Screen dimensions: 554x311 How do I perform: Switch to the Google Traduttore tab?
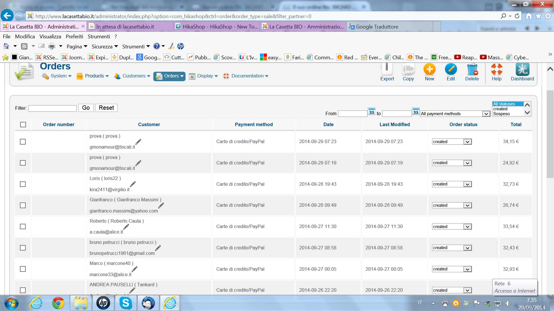pyautogui.click(x=377, y=26)
